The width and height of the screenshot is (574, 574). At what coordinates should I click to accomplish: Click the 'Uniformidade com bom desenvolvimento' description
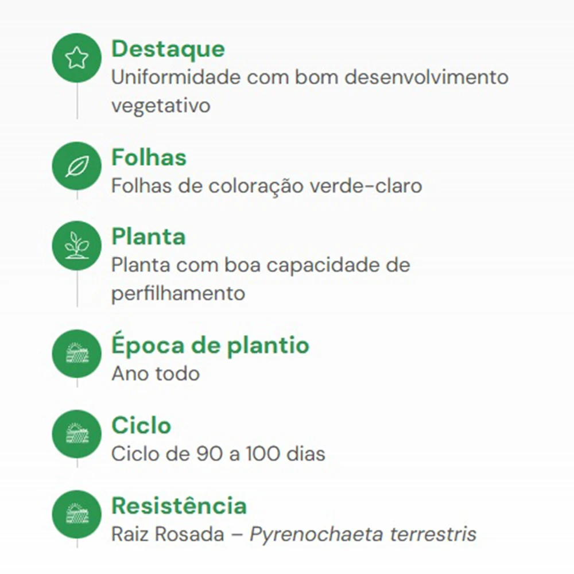click(x=310, y=77)
